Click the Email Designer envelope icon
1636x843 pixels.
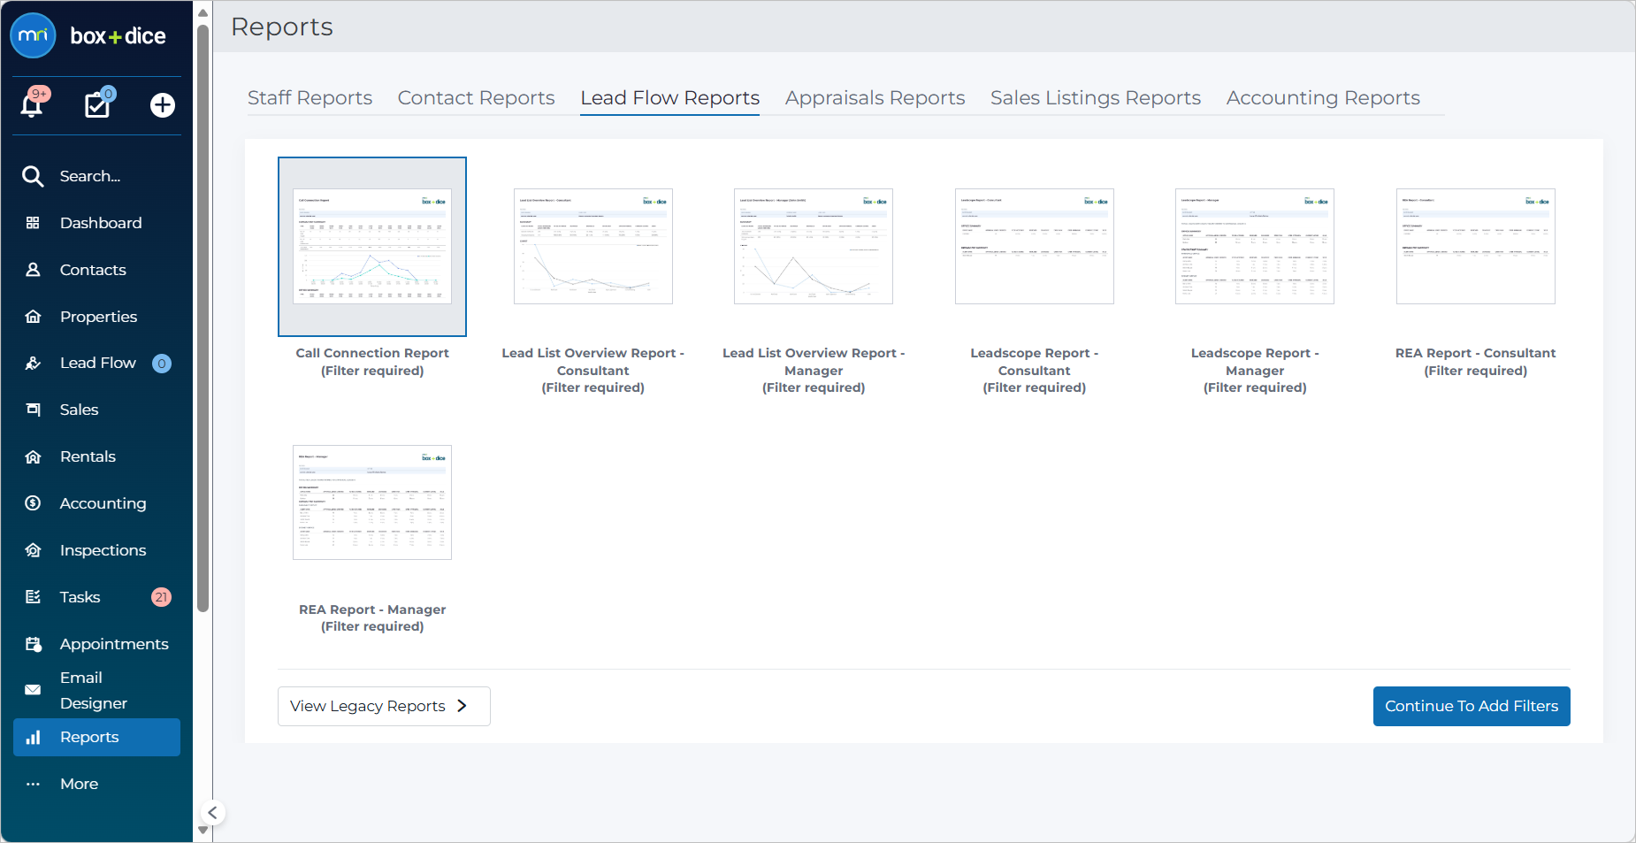(x=33, y=690)
